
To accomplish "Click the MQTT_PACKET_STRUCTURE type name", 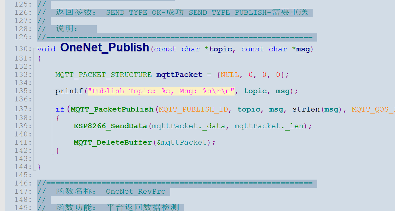I will click(104, 75).
